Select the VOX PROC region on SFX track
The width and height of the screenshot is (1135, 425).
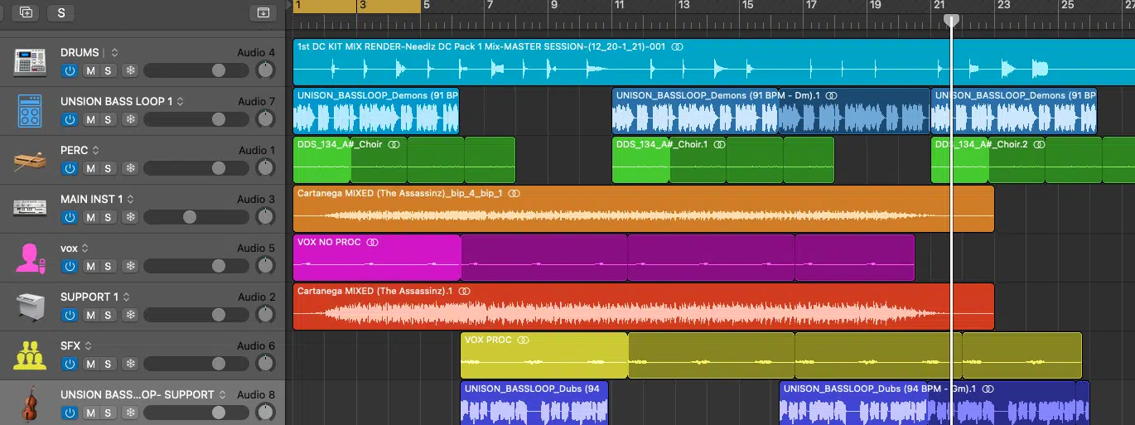point(544,355)
